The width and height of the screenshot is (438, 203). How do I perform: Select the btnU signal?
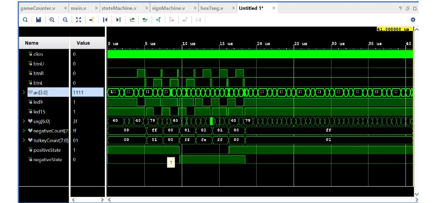38,64
